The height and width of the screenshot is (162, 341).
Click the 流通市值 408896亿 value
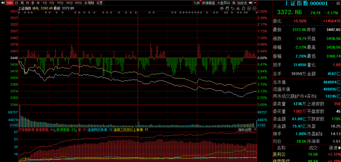(331, 89)
